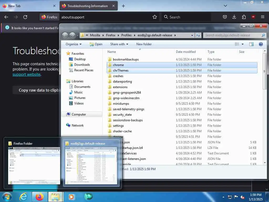The height and width of the screenshot is (202, 269).
Task: Click Windows Media Player taskbar icon
Action: click(x=71, y=197)
